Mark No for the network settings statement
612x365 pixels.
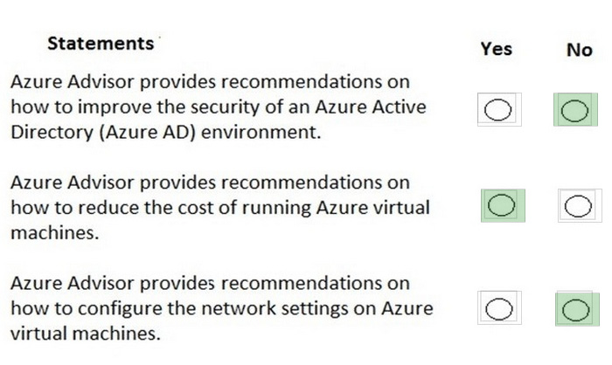tap(574, 309)
